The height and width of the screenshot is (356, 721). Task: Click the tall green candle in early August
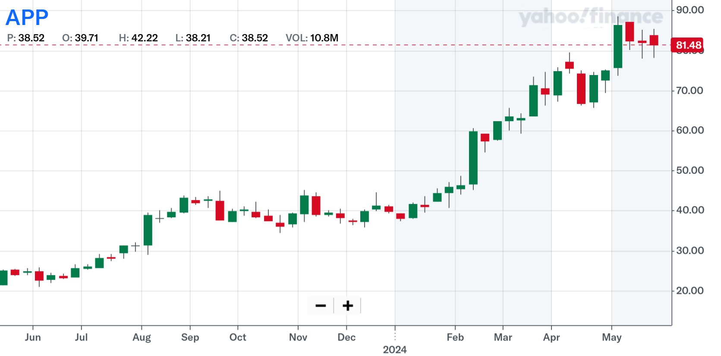(x=148, y=230)
